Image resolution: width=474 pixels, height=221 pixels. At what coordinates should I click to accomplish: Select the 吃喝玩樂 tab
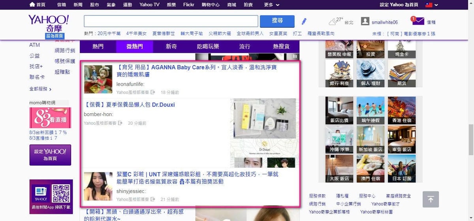[208, 47]
